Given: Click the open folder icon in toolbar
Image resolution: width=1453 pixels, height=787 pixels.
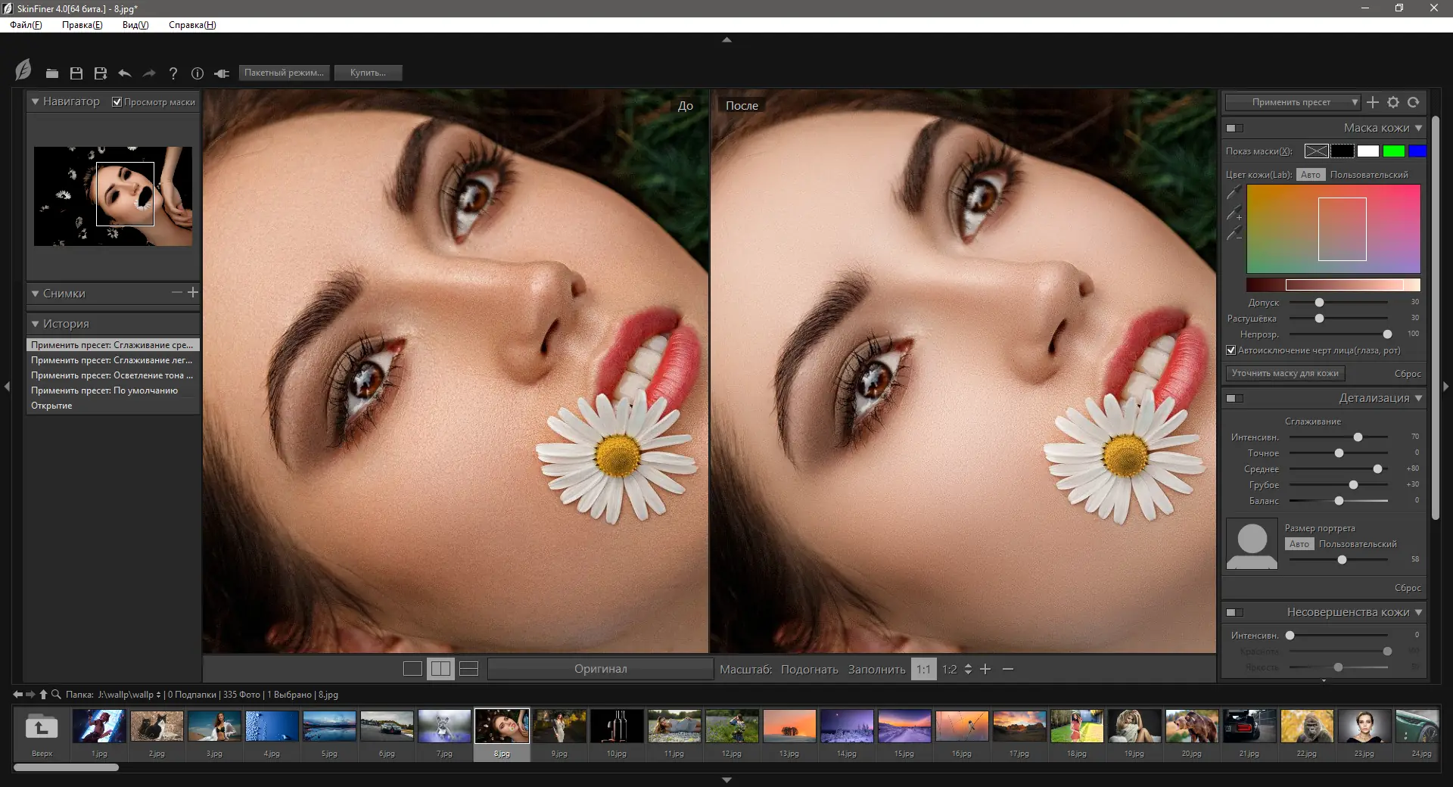Looking at the screenshot, I should coord(51,73).
